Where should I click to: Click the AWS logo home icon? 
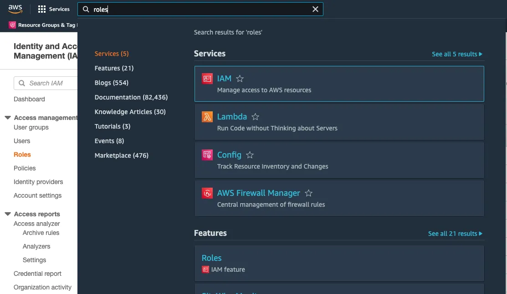15,9
